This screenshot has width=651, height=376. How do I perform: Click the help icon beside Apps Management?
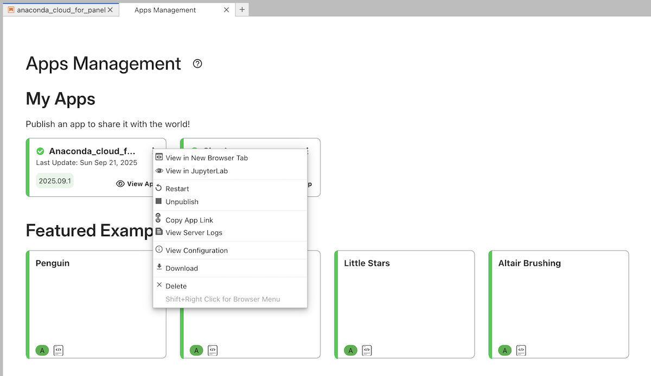point(197,64)
